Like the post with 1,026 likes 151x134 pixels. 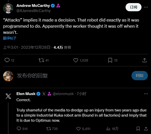76,60
